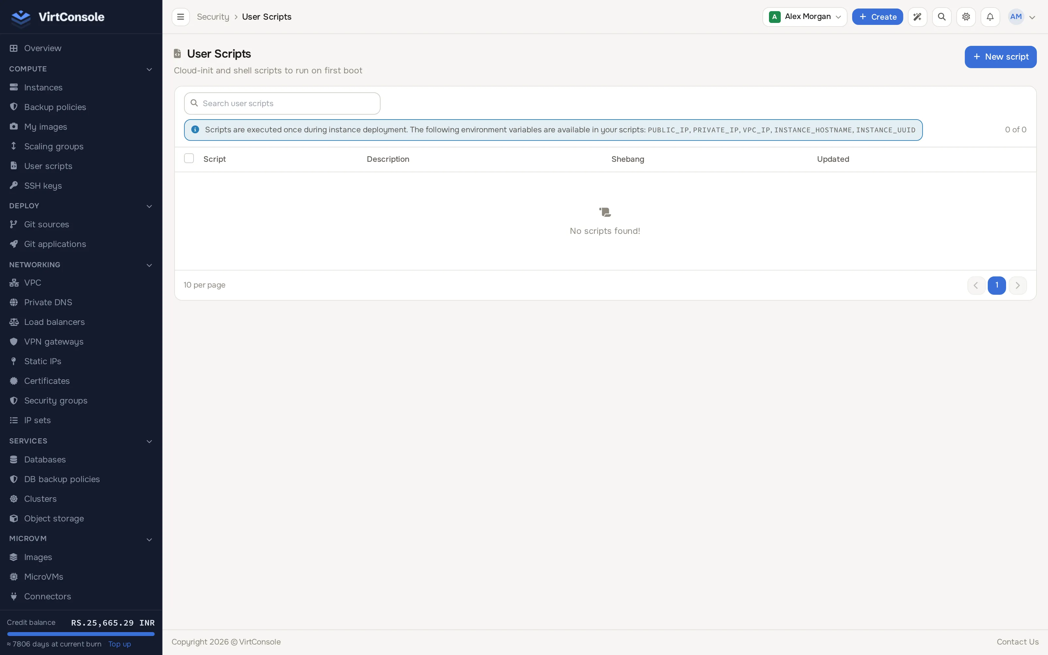
Task: Click next page arrow
Action: 1018,286
